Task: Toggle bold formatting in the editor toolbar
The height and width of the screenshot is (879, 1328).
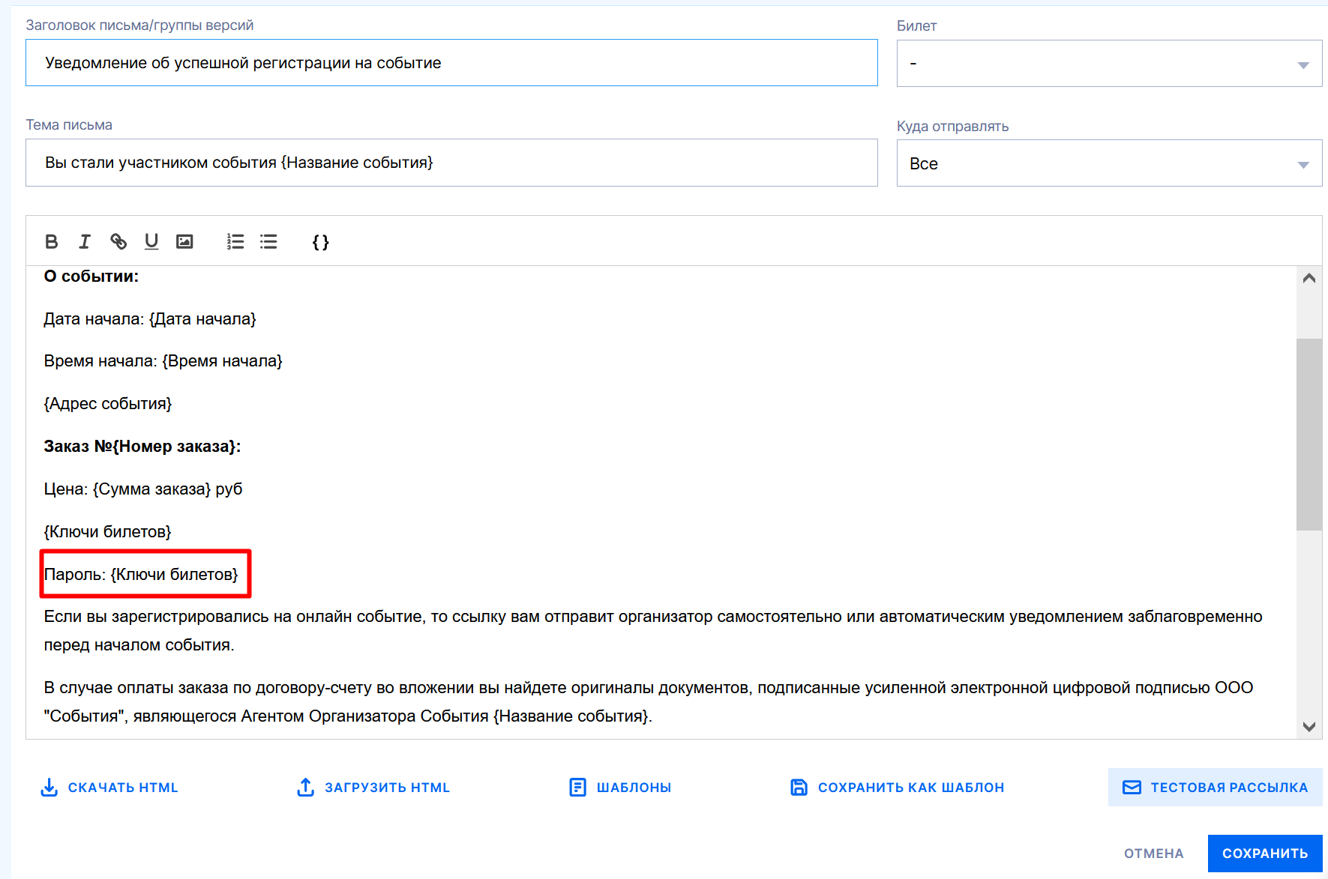Action: 51,241
